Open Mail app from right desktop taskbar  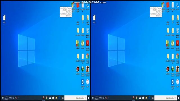pyautogui.click(x=140, y=98)
